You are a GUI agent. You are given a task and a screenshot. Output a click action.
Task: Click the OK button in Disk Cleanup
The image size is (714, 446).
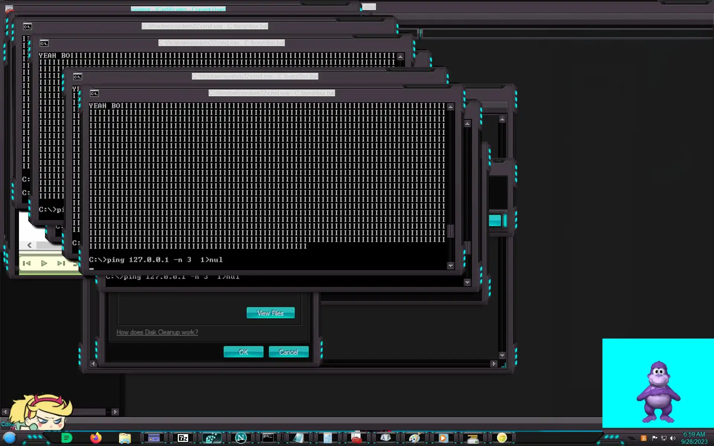243,352
